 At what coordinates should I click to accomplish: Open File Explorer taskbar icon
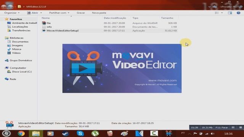click(36, 134)
